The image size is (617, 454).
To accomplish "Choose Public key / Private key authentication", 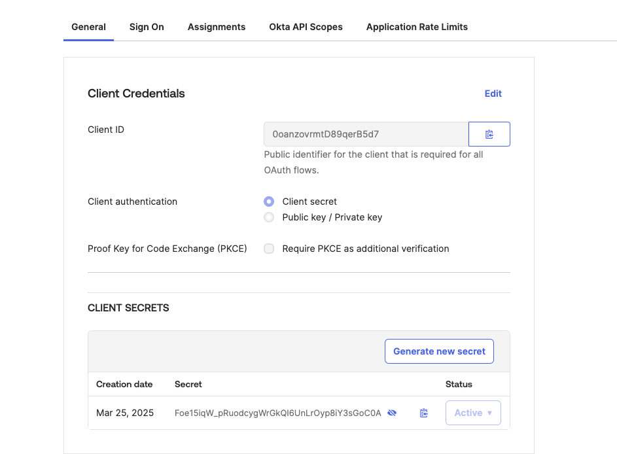I will click(x=269, y=217).
